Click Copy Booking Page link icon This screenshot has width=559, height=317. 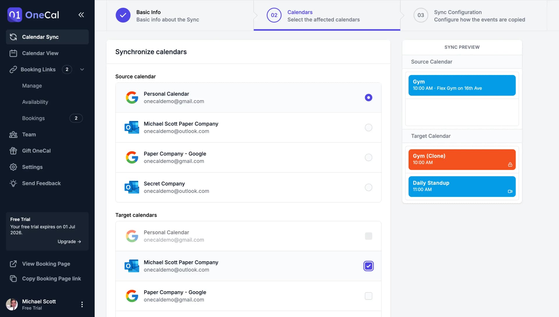(x=13, y=279)
